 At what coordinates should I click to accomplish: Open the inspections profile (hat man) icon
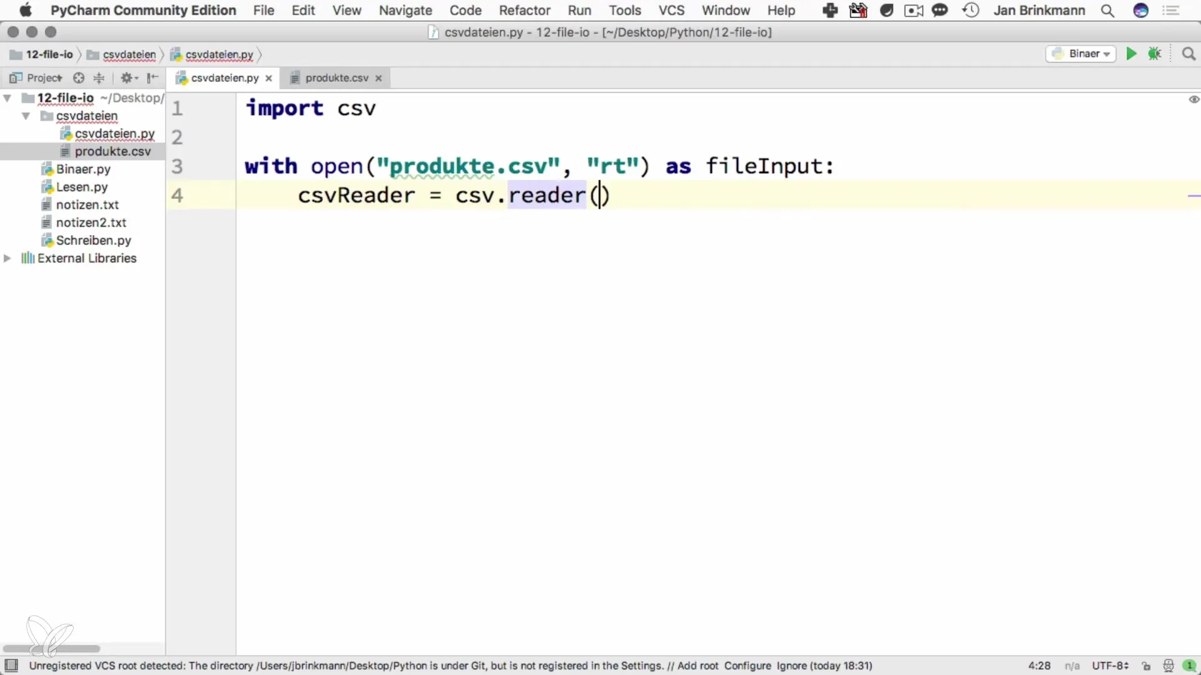1168,666
